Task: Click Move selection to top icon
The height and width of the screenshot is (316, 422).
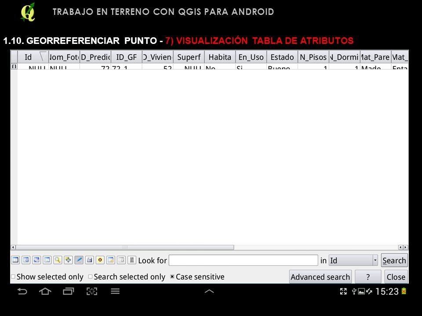Action: tap(26, 260)
